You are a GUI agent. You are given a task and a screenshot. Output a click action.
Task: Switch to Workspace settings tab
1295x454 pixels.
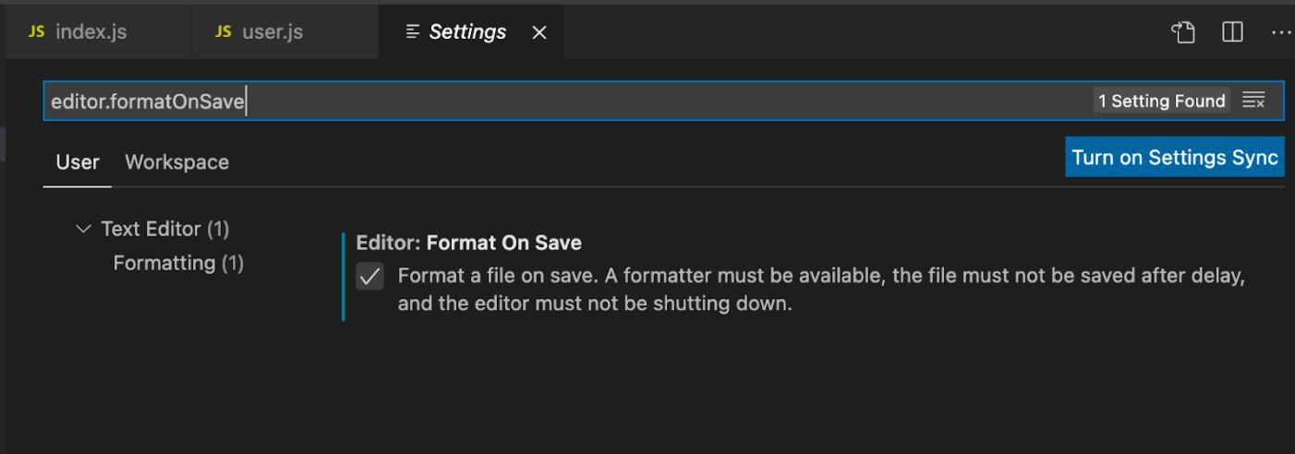click(176, 161)
